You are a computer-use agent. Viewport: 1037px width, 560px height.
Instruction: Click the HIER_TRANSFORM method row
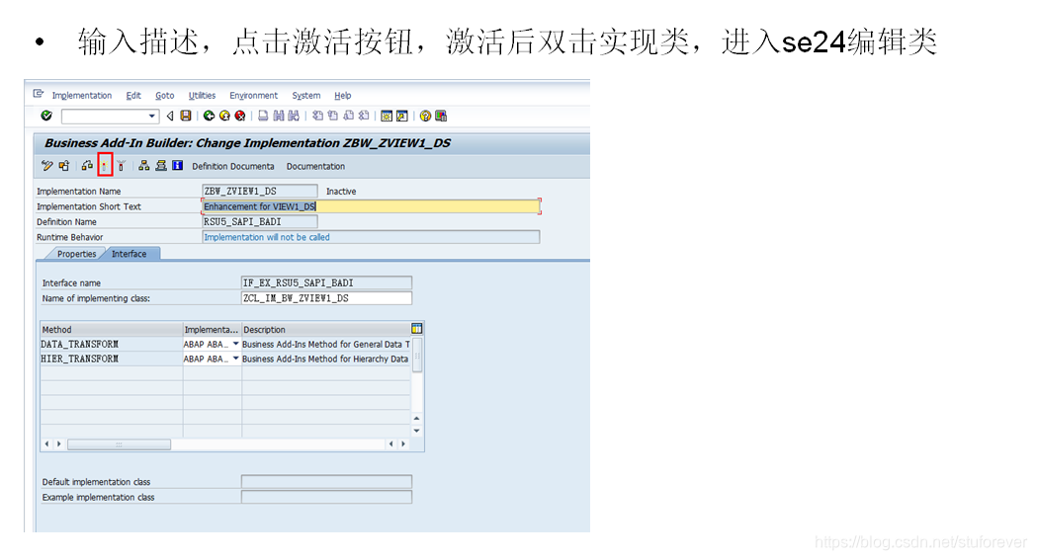point(224,359)
